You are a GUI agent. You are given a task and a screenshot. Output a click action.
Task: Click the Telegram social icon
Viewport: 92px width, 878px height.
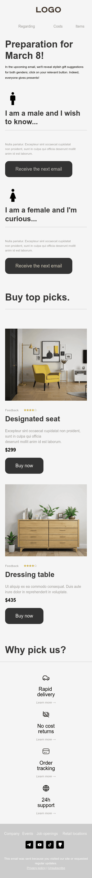(29, 844)
